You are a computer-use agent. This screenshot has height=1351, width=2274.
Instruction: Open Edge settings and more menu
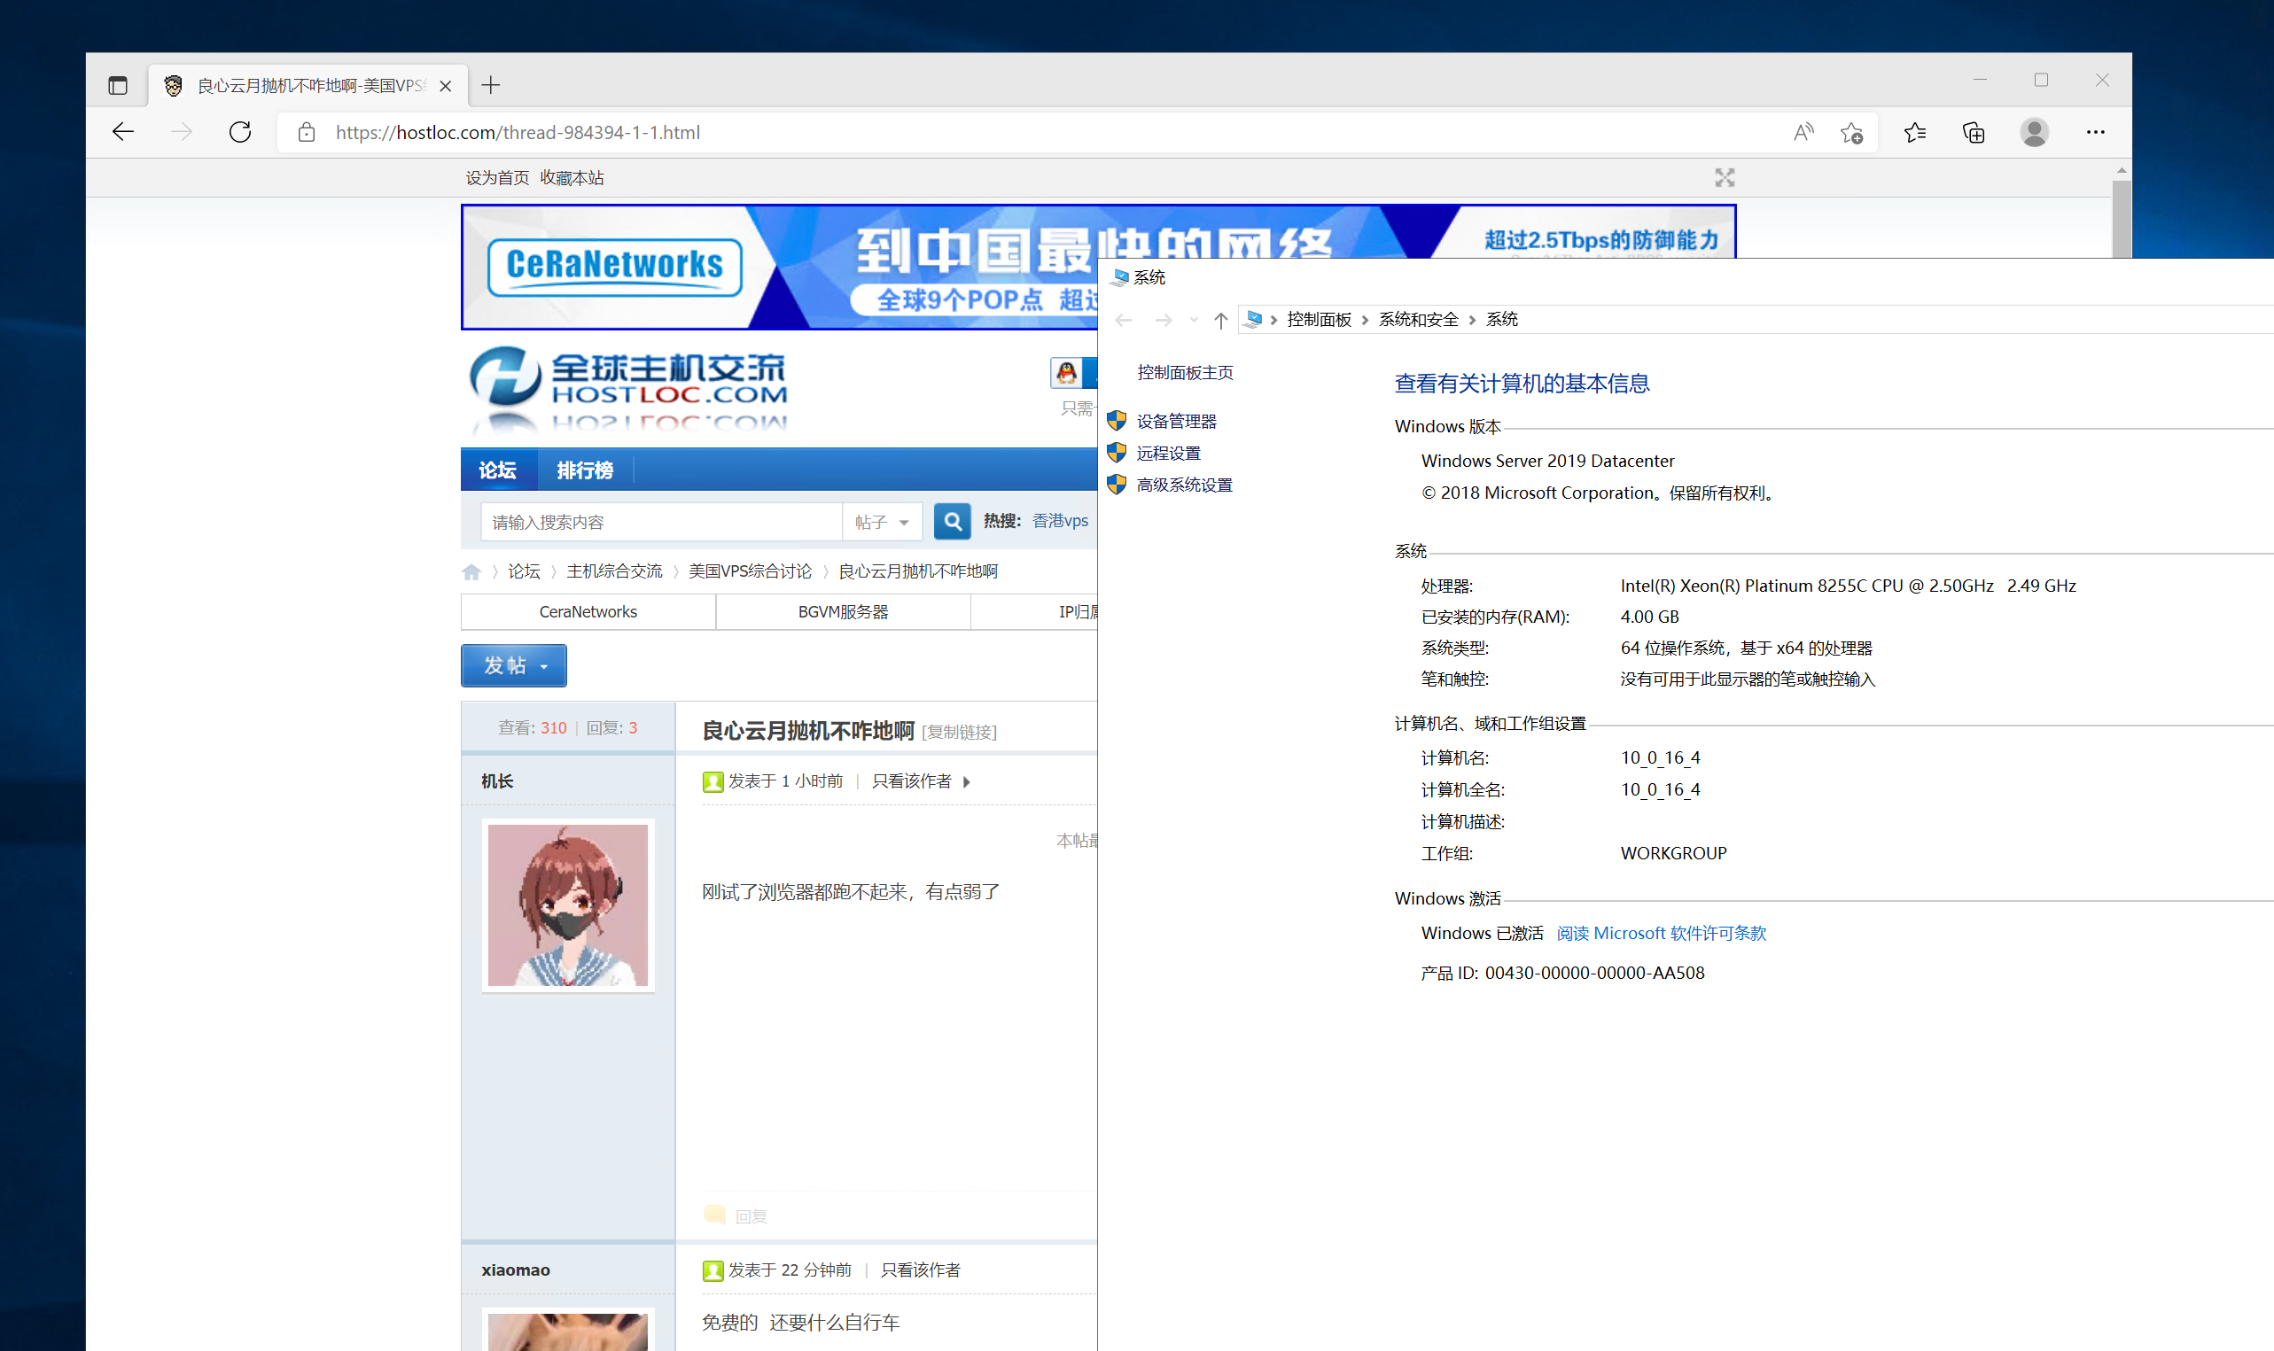tap(2095, 133)
